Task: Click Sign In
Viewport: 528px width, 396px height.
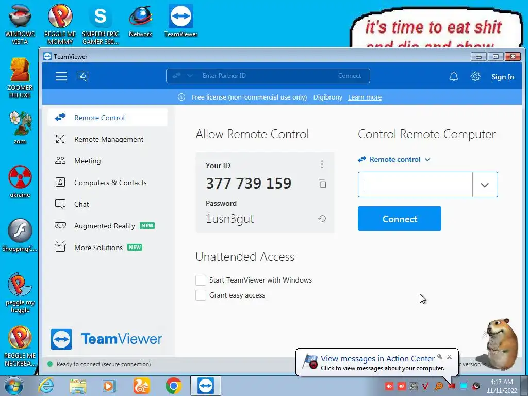Action: [x=502, y=77]
